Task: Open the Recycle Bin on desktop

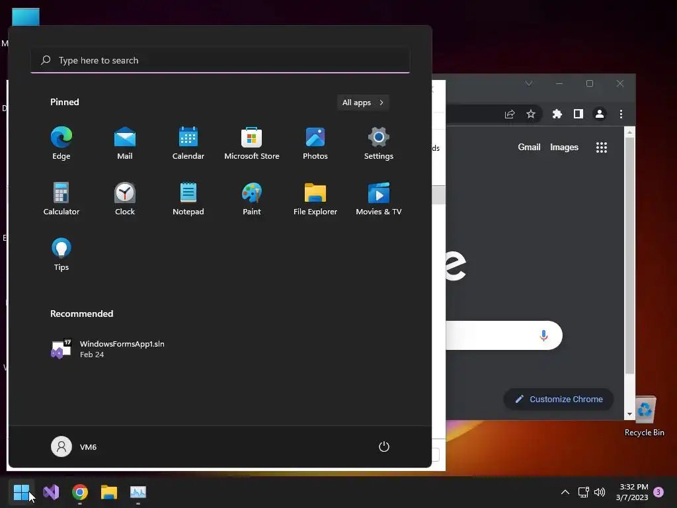Action: pos(645,416)
